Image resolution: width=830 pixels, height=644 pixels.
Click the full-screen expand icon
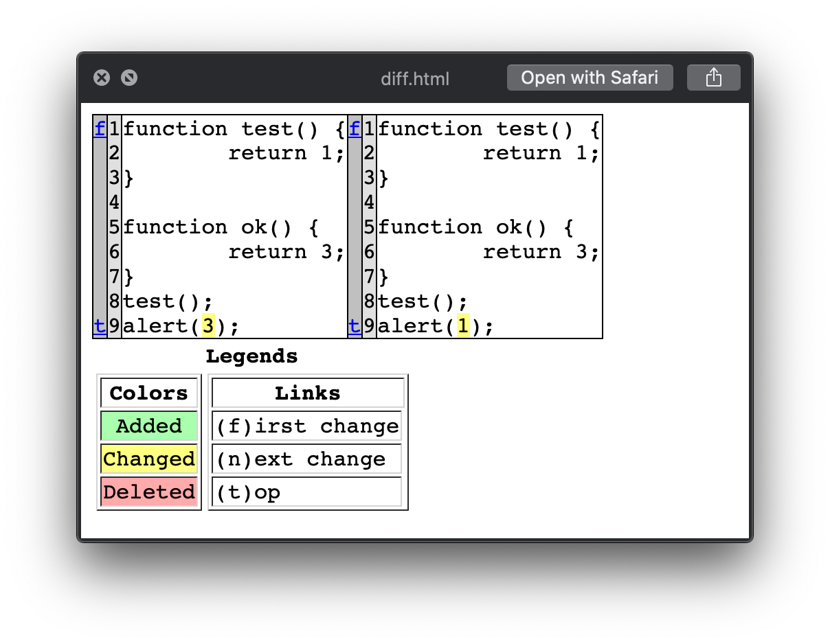(129, 78)
